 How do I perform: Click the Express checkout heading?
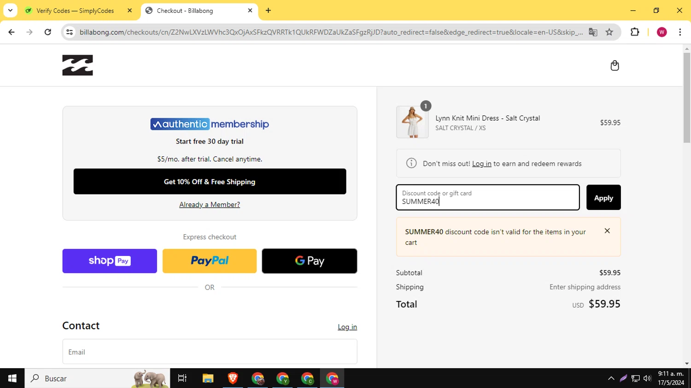(210, 237)
